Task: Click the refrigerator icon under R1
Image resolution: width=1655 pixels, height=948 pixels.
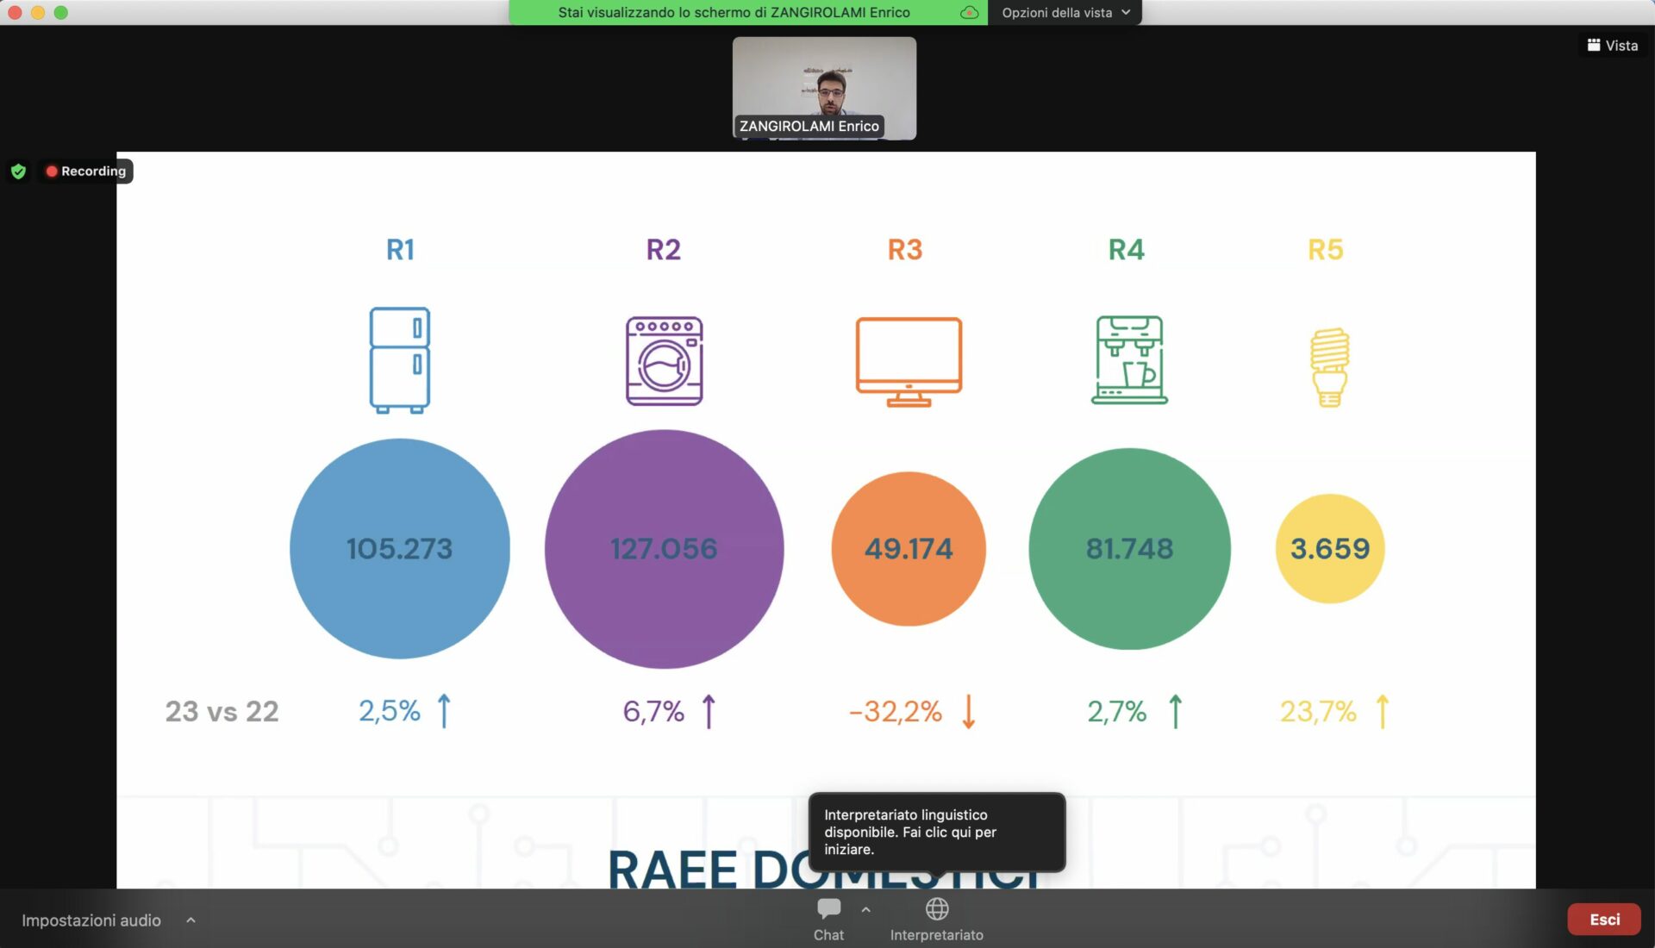Action: pos(400,360)
